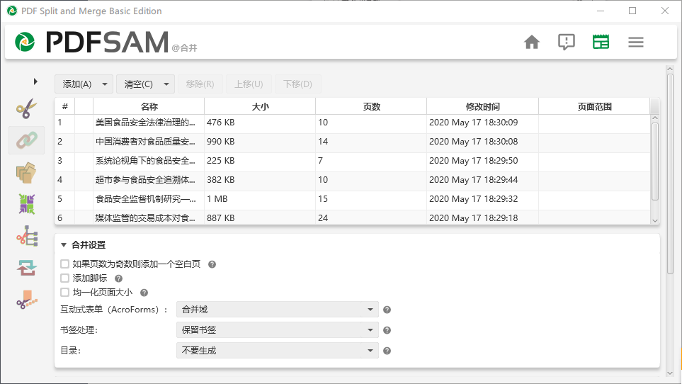682x384 pixels.
Task: Collapse the 合并设置 section
Action: 64,245
